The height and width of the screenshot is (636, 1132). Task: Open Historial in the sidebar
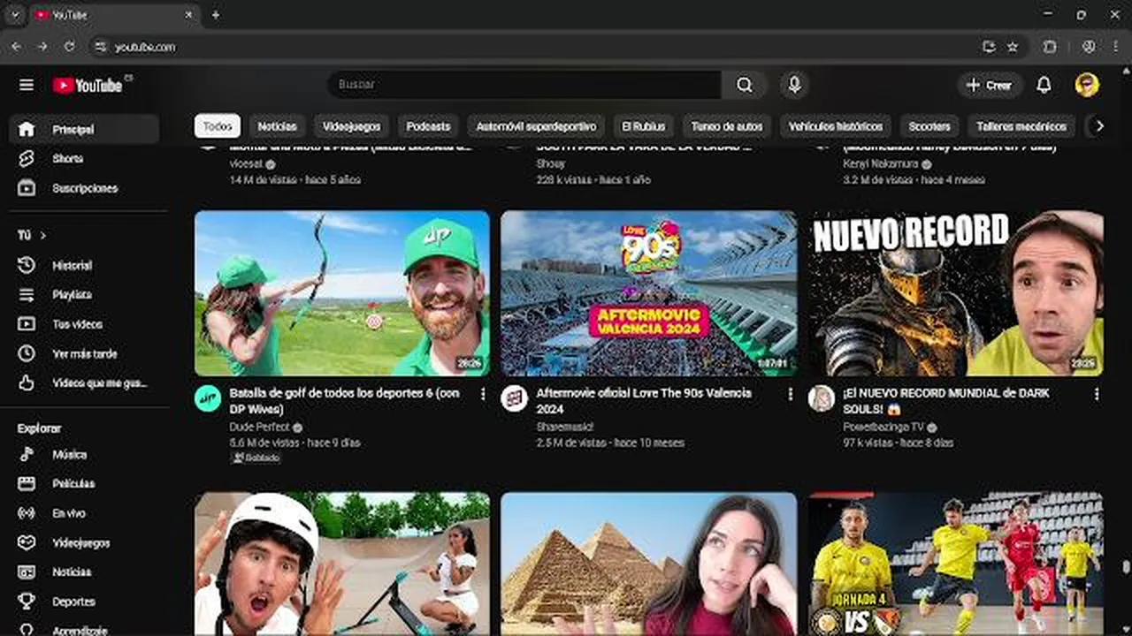(x=84, y=265)
